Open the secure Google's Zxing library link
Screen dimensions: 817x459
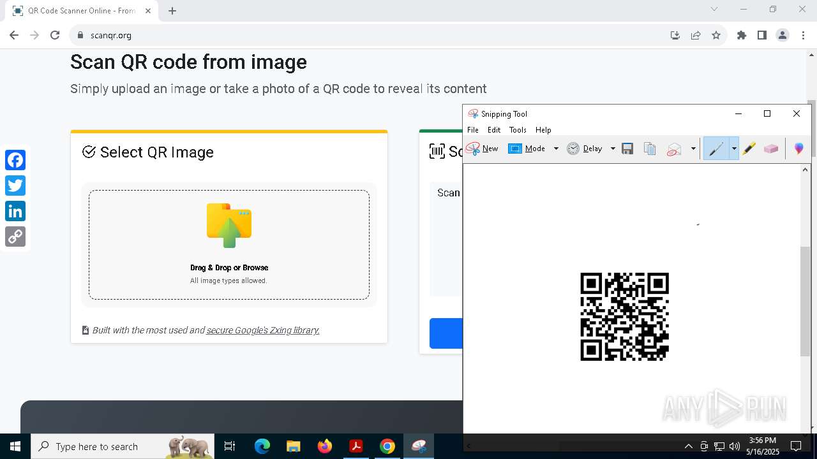pyautogui.click(x=263, y=330)
